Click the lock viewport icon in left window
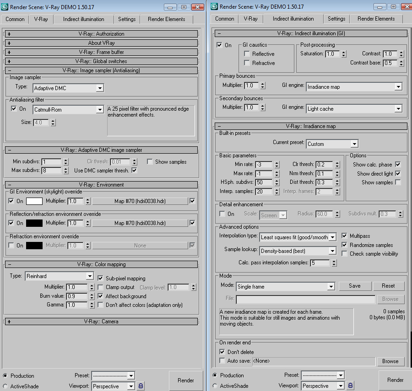 (x=141, y=386)
